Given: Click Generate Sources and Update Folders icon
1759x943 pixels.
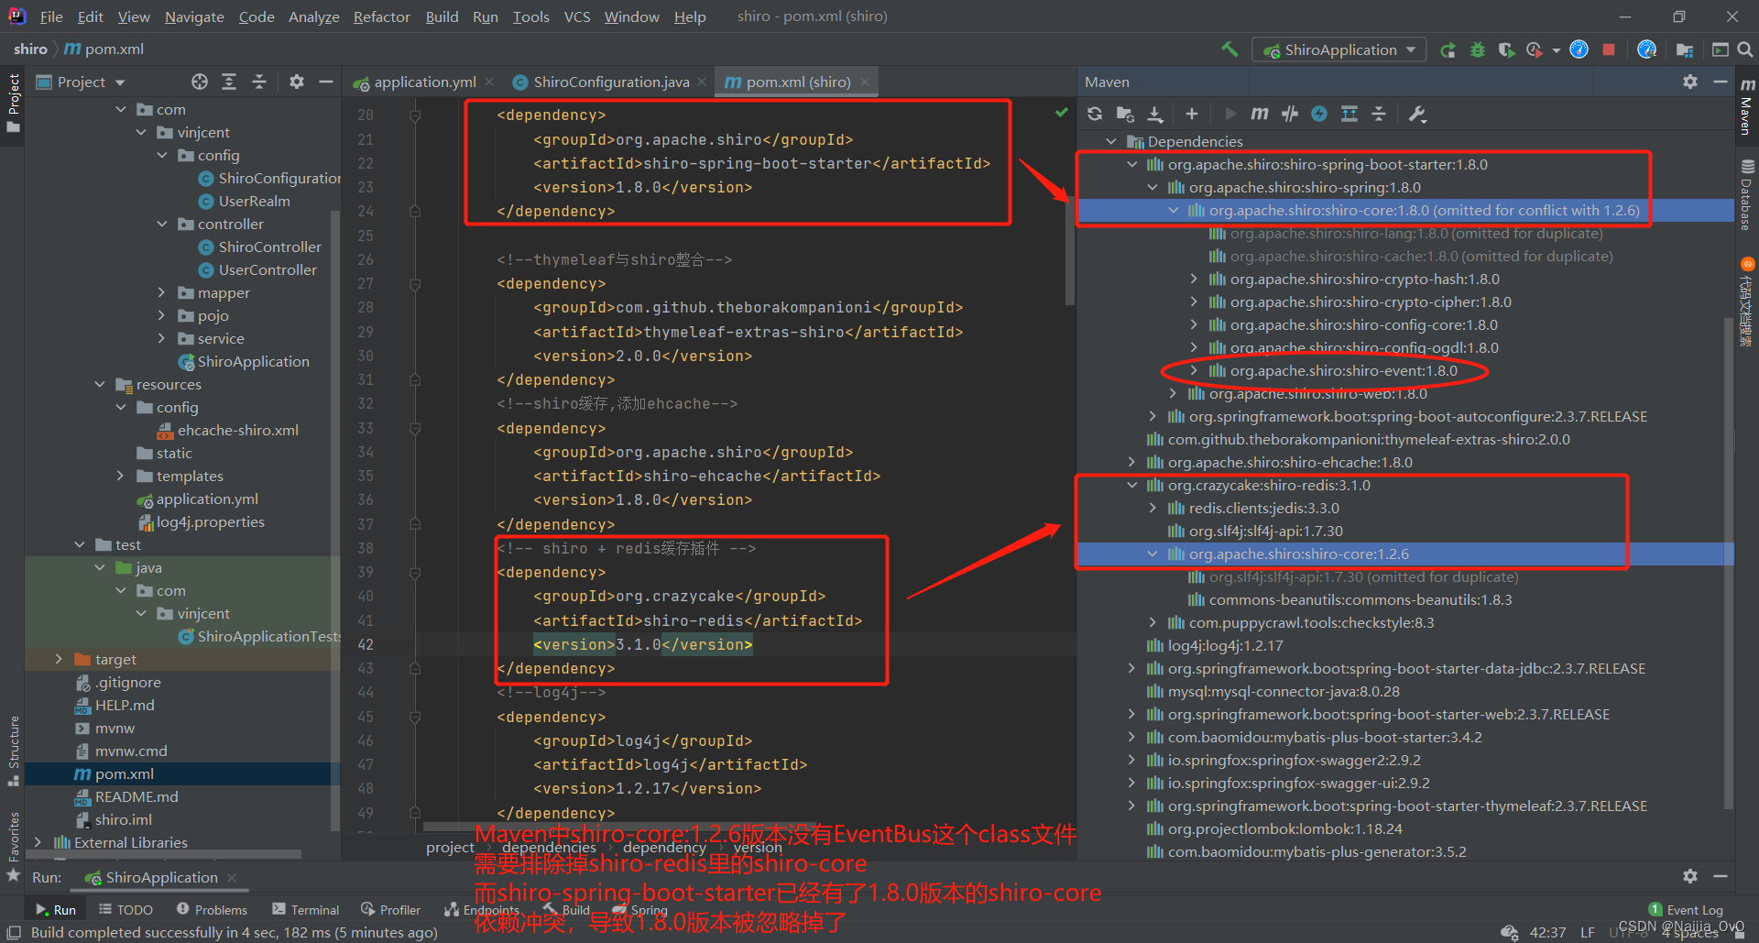Looking at the screenshot, I should pos(1125,114).
